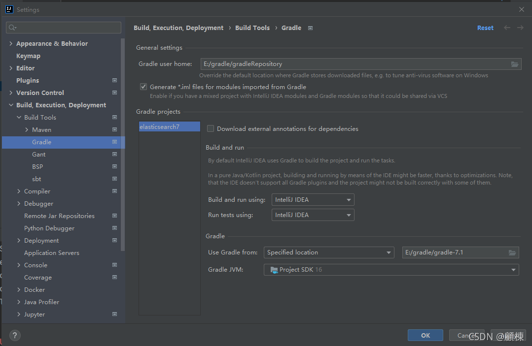Click the project-level icon beside Compiler
Viewport: 532px width, 346px height.
[x=115, y=191]
